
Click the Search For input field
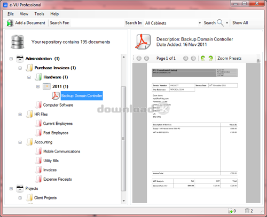point(97,23)
